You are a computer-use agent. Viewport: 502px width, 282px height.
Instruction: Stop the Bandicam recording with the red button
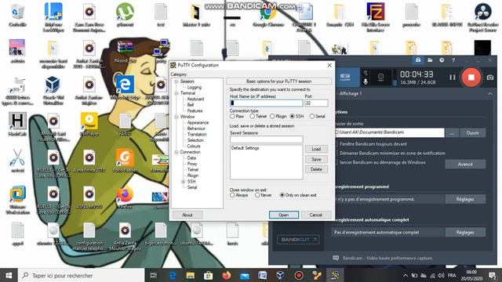tap(471, 78)
